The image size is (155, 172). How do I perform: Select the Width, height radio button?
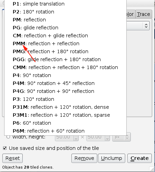coord(8,137)
